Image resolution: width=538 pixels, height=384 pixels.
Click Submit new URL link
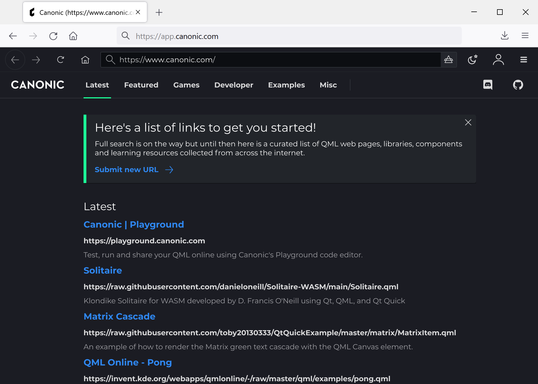coord(127,170)
